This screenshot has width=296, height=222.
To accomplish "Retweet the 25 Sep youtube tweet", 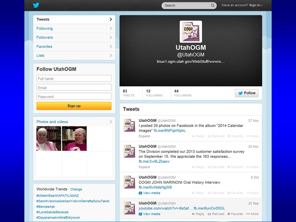I will pyautogui.click(x=216, y=214).
